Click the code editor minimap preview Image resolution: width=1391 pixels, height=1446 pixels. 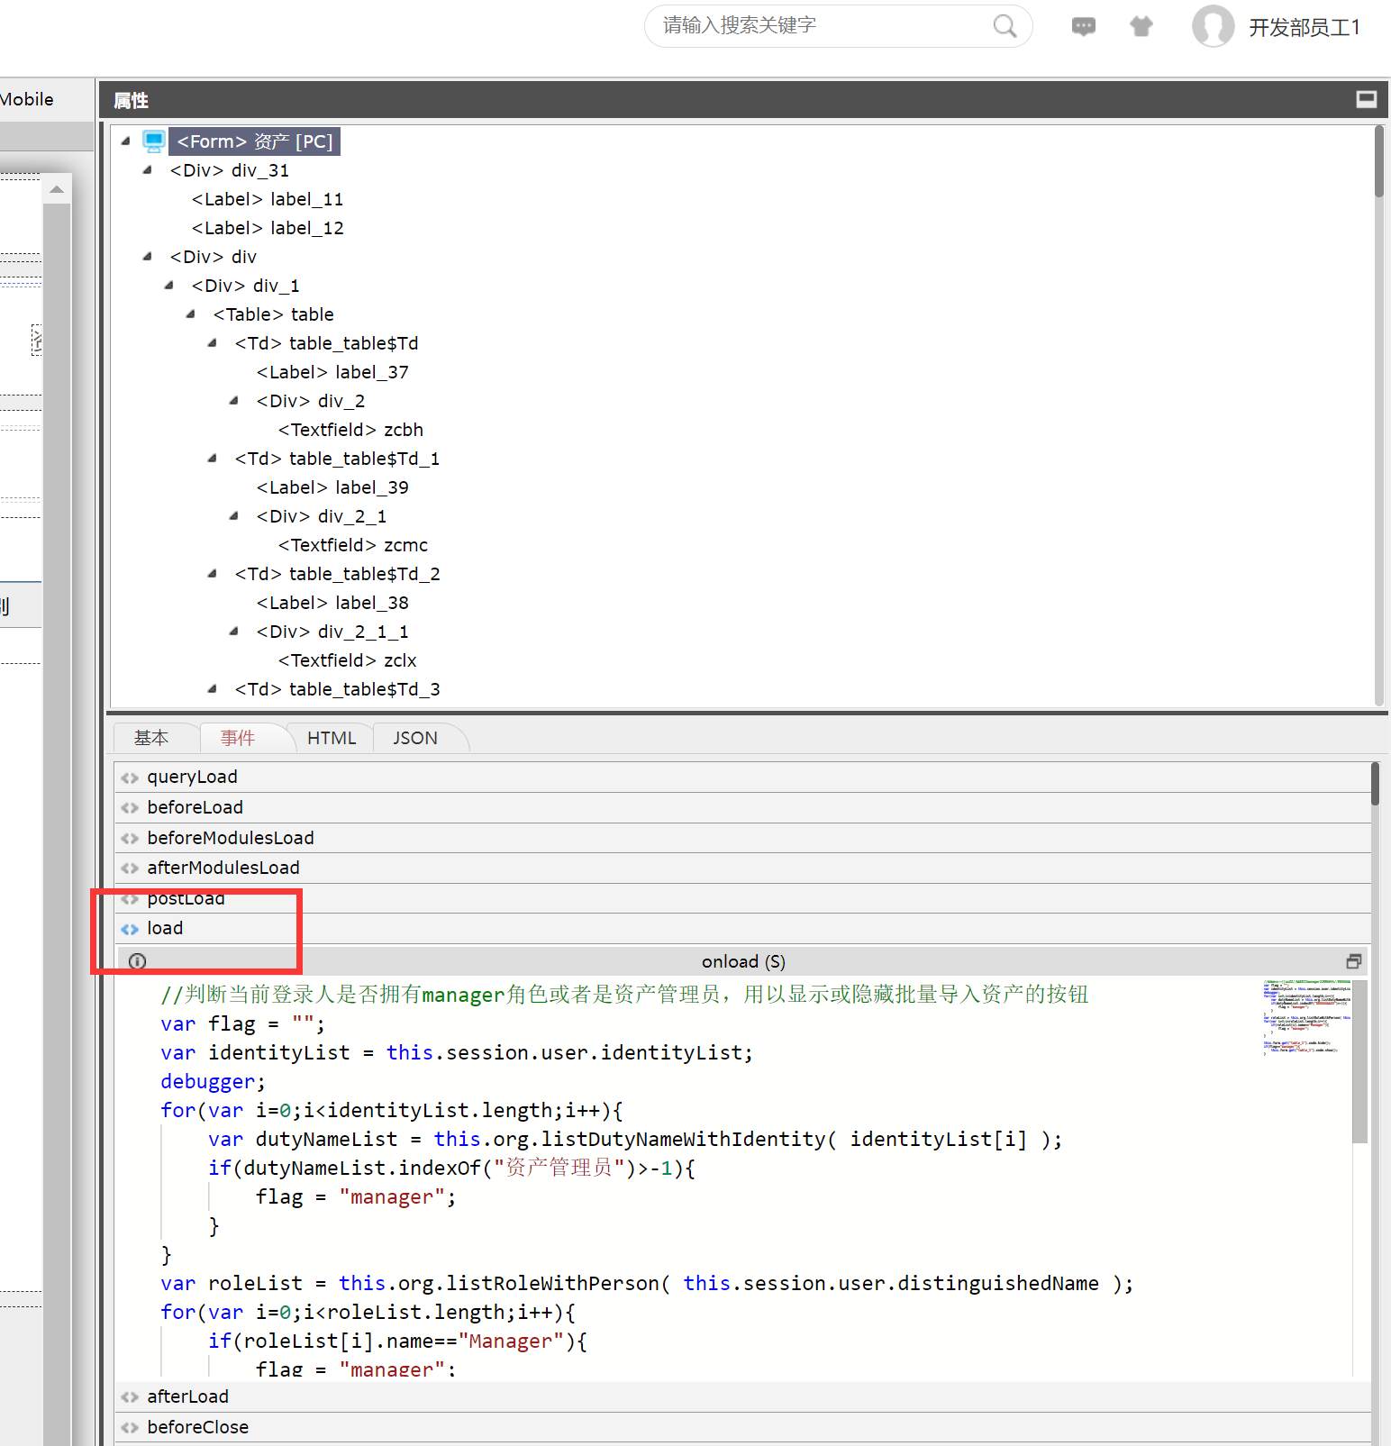click(1305, 1017)
